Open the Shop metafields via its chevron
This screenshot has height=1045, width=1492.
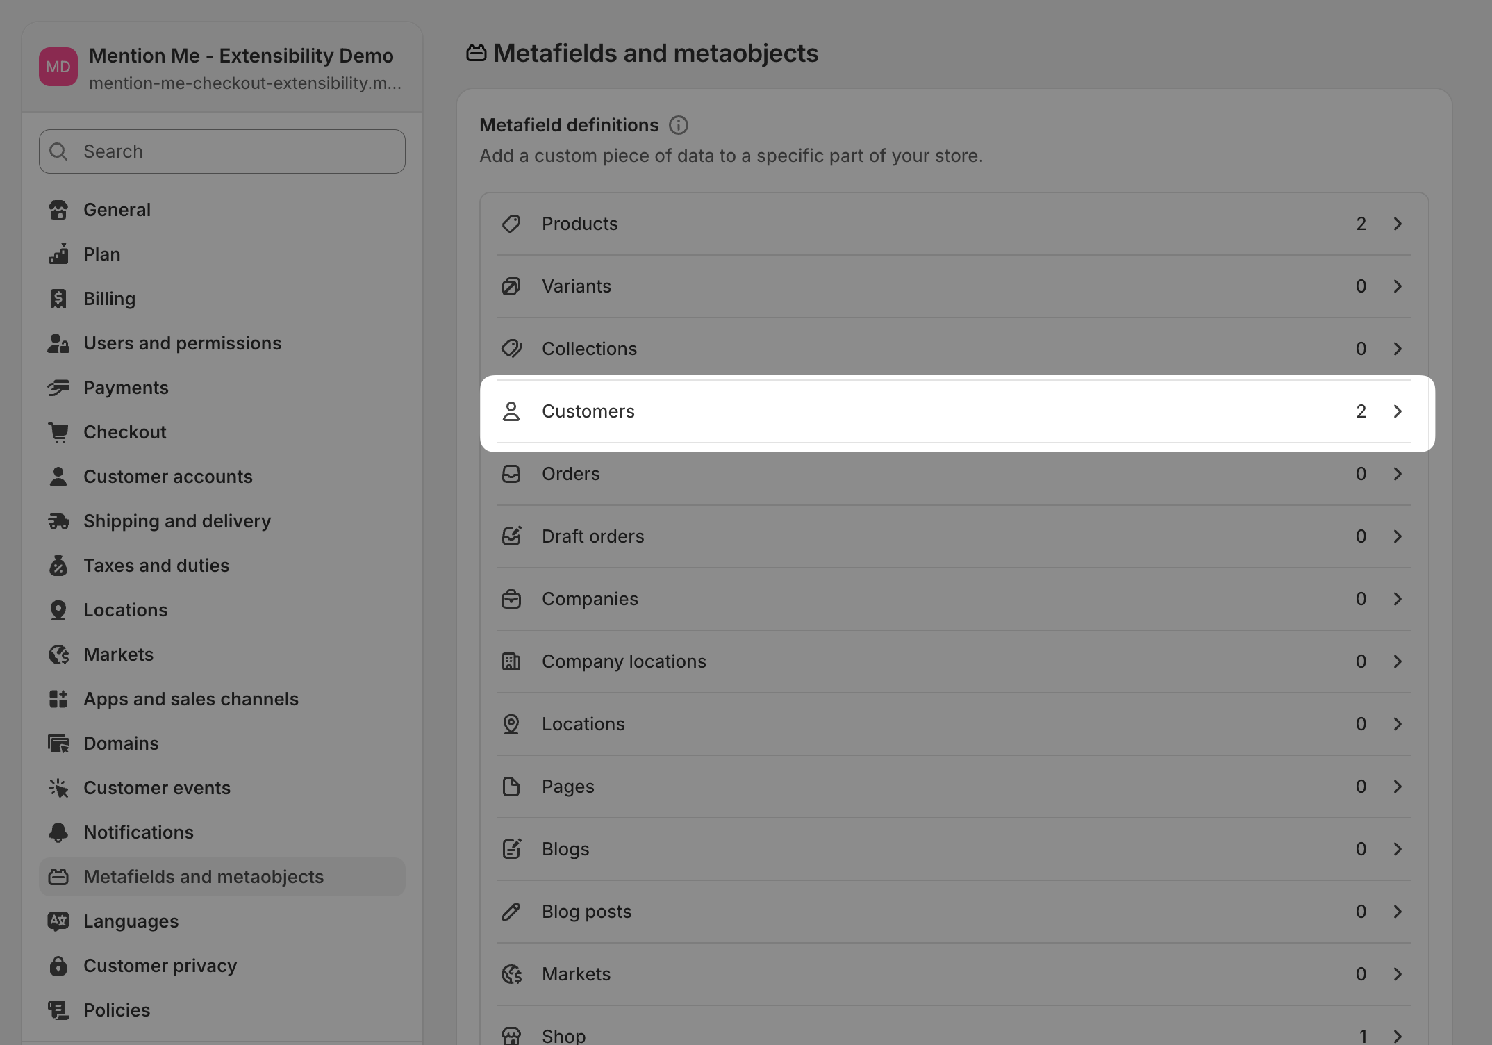pyautogui.click(x=1397, y=1035)
